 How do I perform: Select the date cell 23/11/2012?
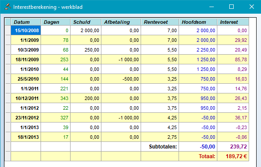(26, 118)
